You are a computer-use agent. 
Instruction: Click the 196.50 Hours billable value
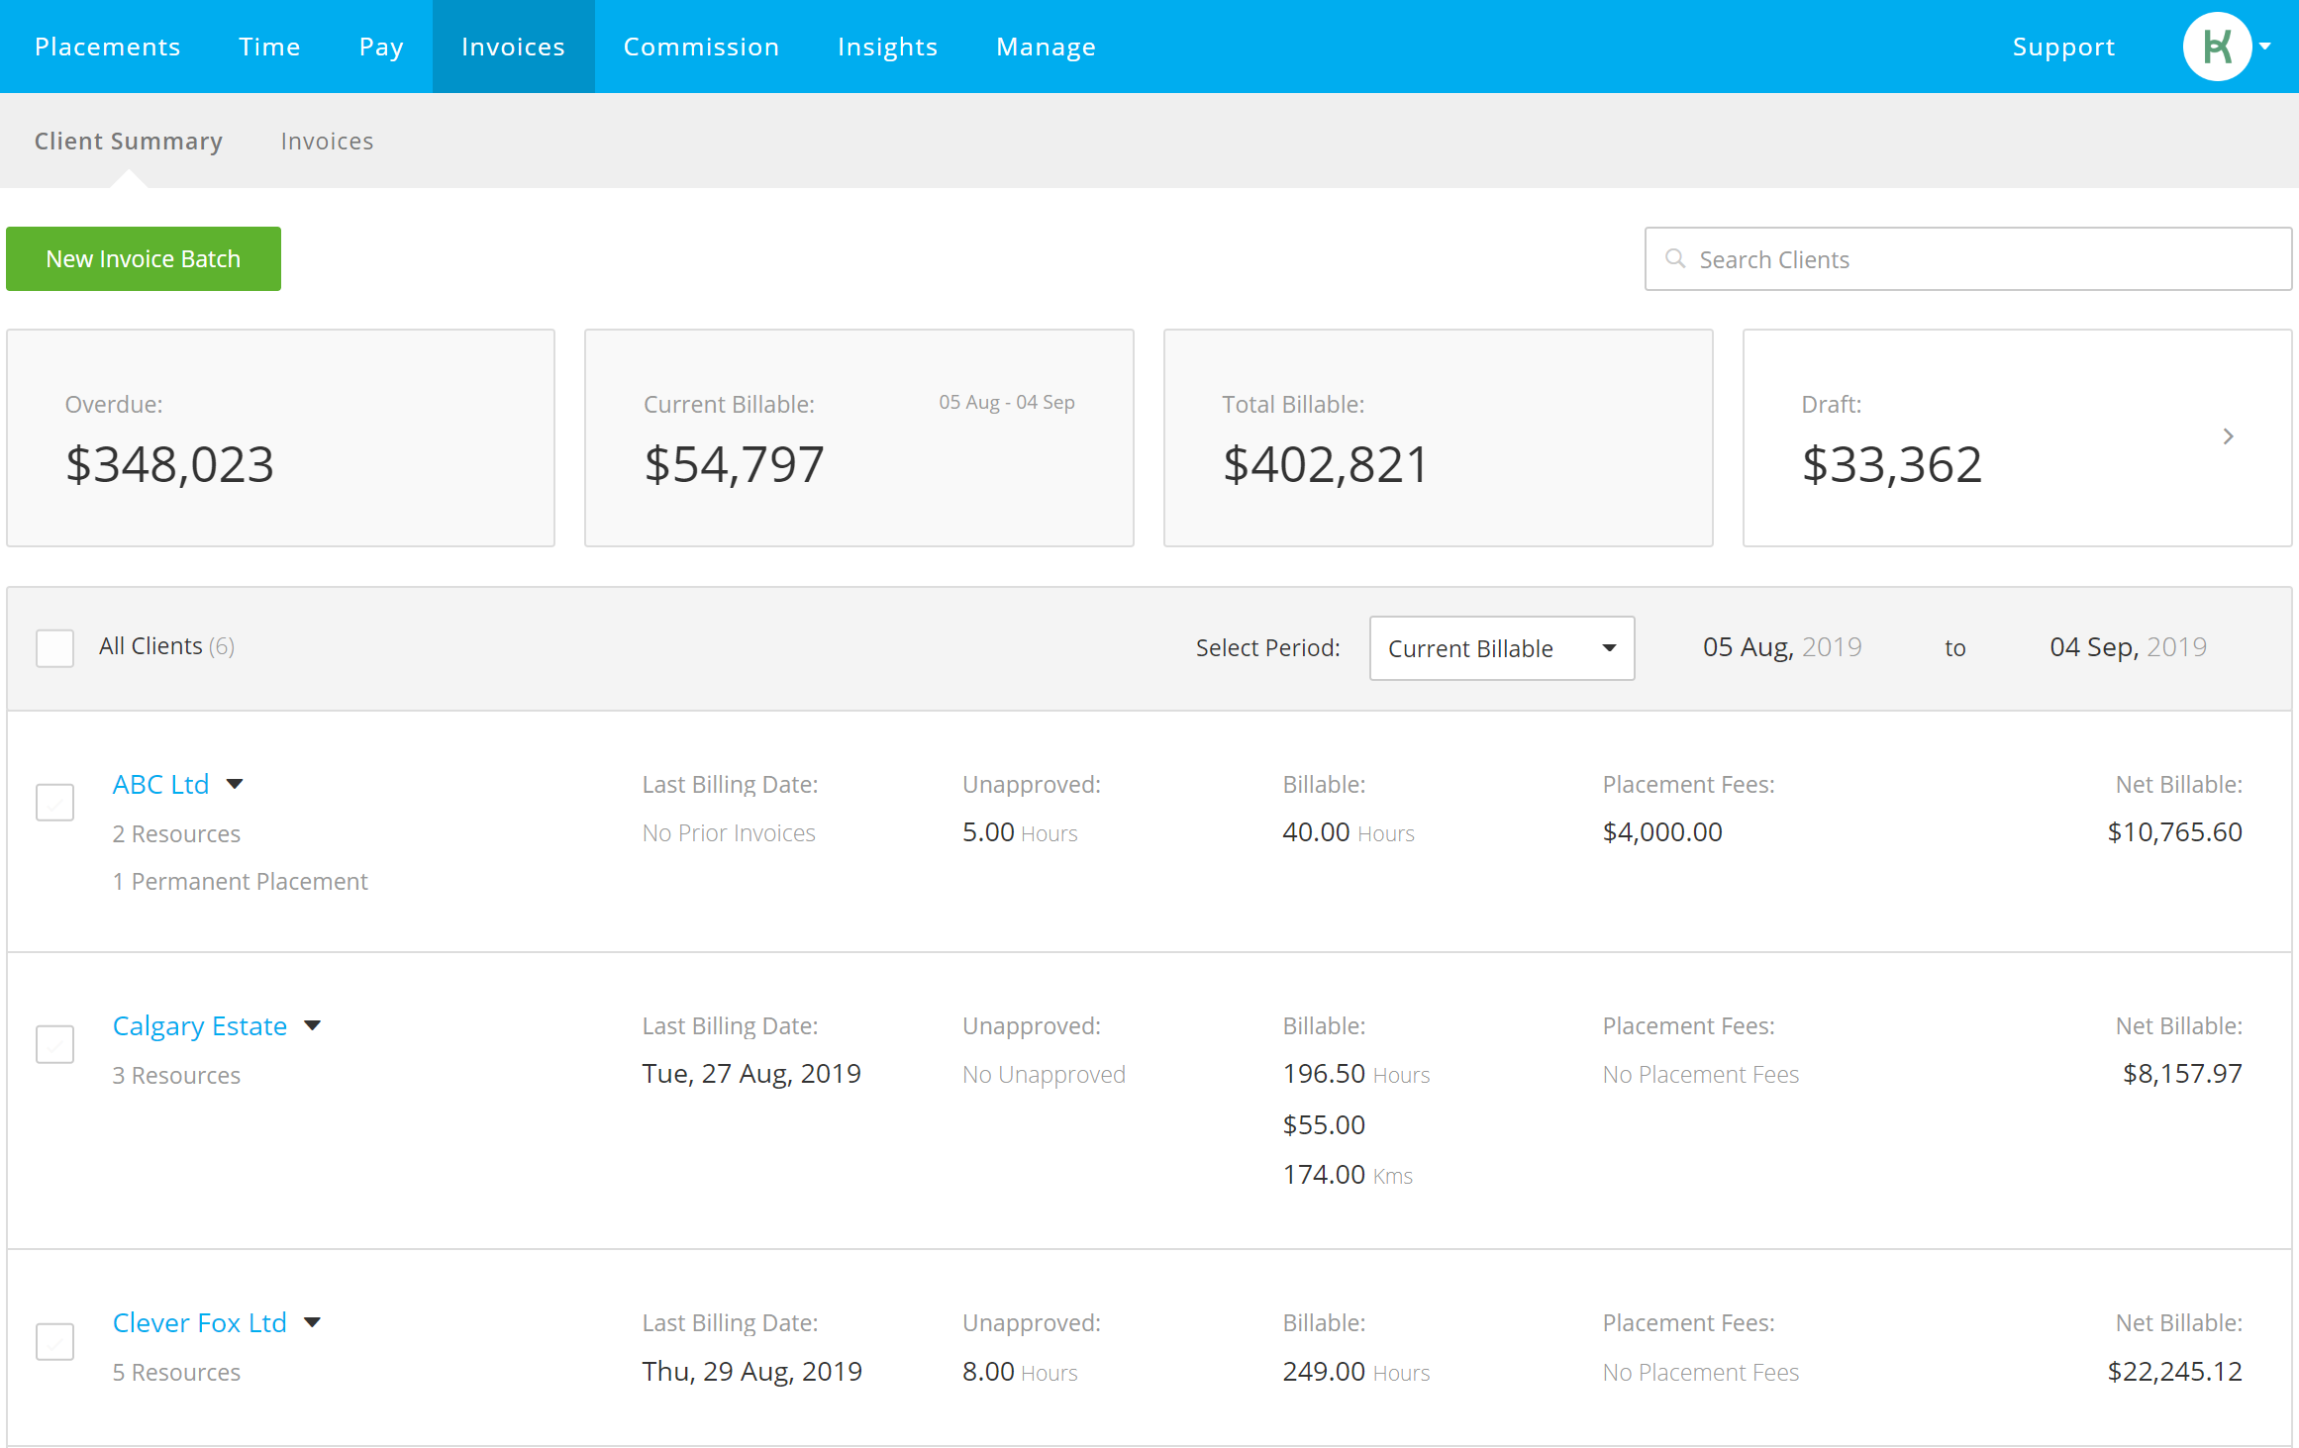pos(1356,1074)
